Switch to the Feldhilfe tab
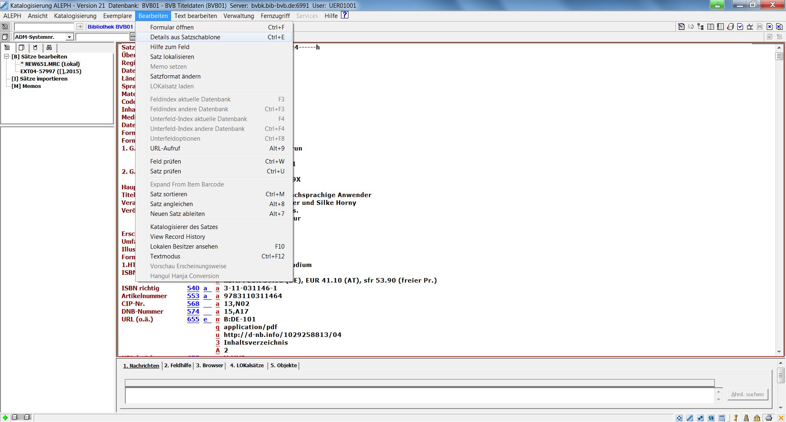 [178, 365]
